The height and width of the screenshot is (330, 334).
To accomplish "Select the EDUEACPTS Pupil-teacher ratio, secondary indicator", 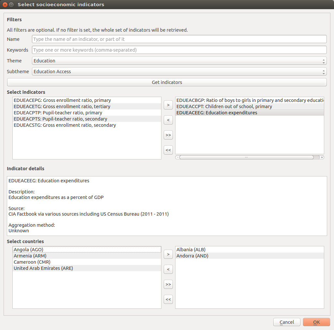I will [x=60, y=119].
